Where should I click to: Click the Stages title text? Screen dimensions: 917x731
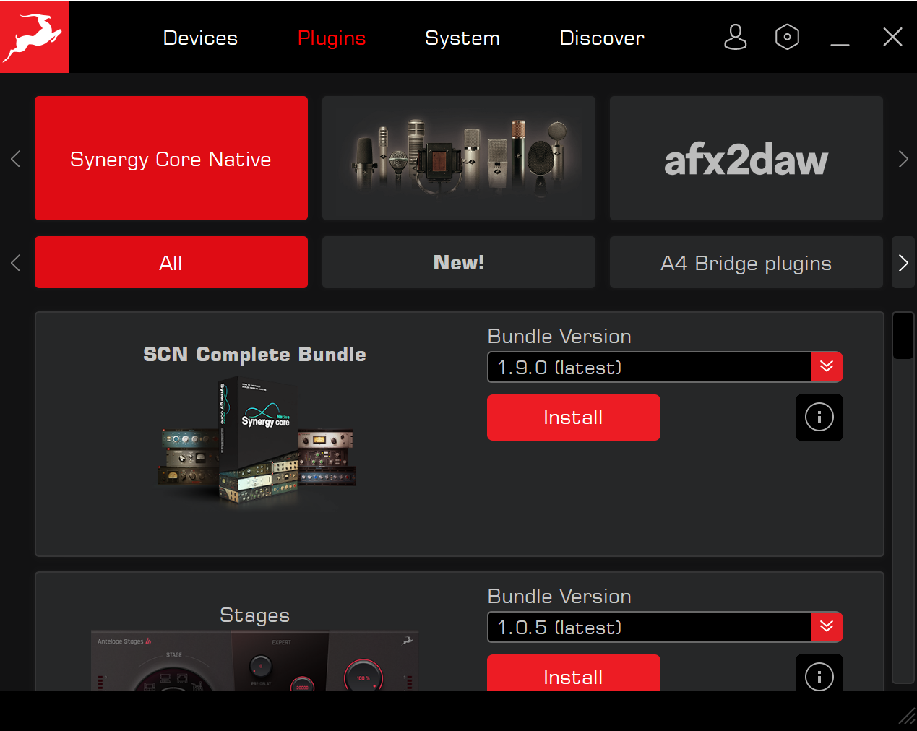click(254, 615)
